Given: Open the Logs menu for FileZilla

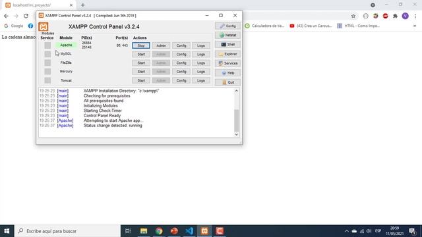Looking at the screenshot, I should click(201, 63).
